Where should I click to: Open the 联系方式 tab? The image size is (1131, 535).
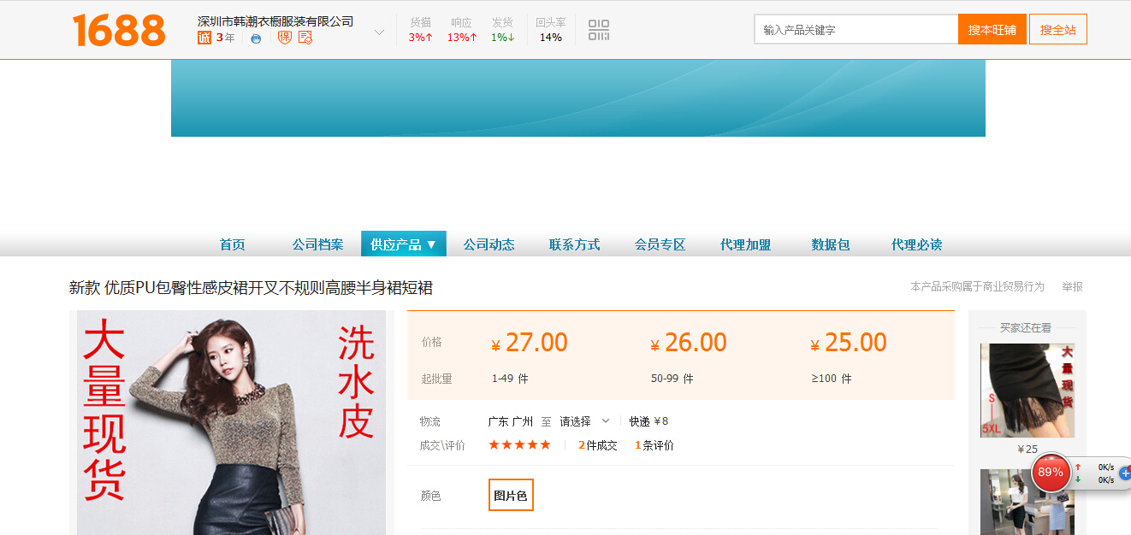(x=574, y=244)
